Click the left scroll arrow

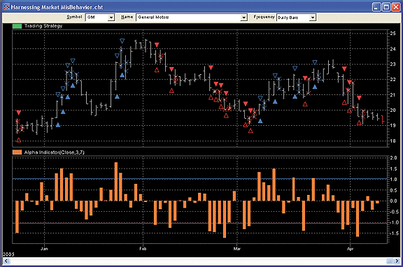click(x=6, y=261)
